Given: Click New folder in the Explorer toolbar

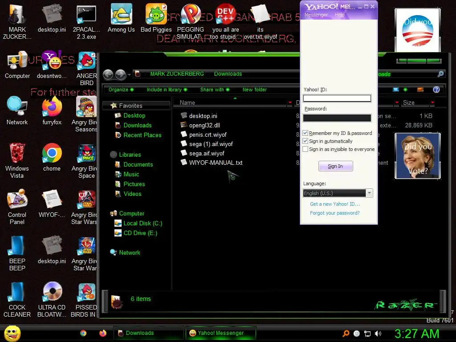Looking at the screenshot, I should click(254, 90).
